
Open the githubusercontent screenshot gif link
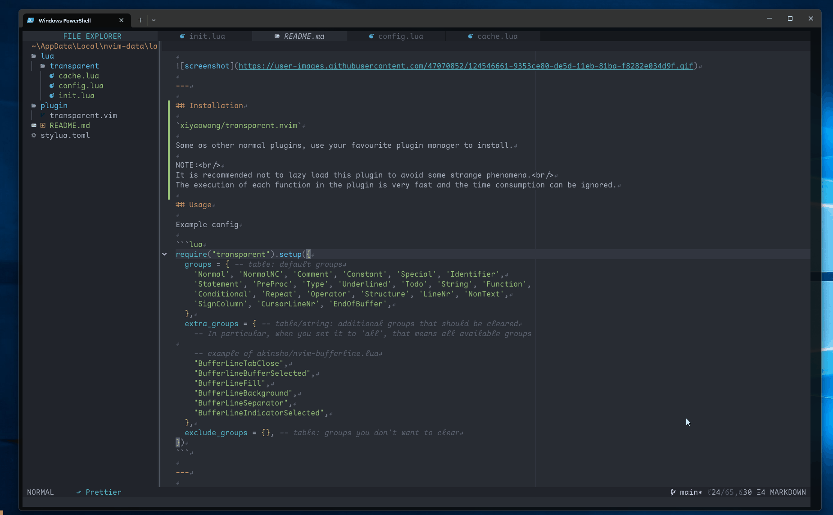pyautogui.click(x=466, y=66)
